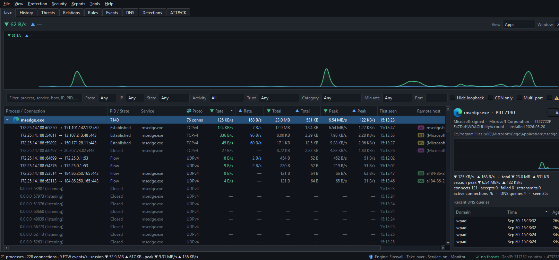Open the Category filter dropdown
This screenshot has height=260, width=559.
(x=342, y=98)
